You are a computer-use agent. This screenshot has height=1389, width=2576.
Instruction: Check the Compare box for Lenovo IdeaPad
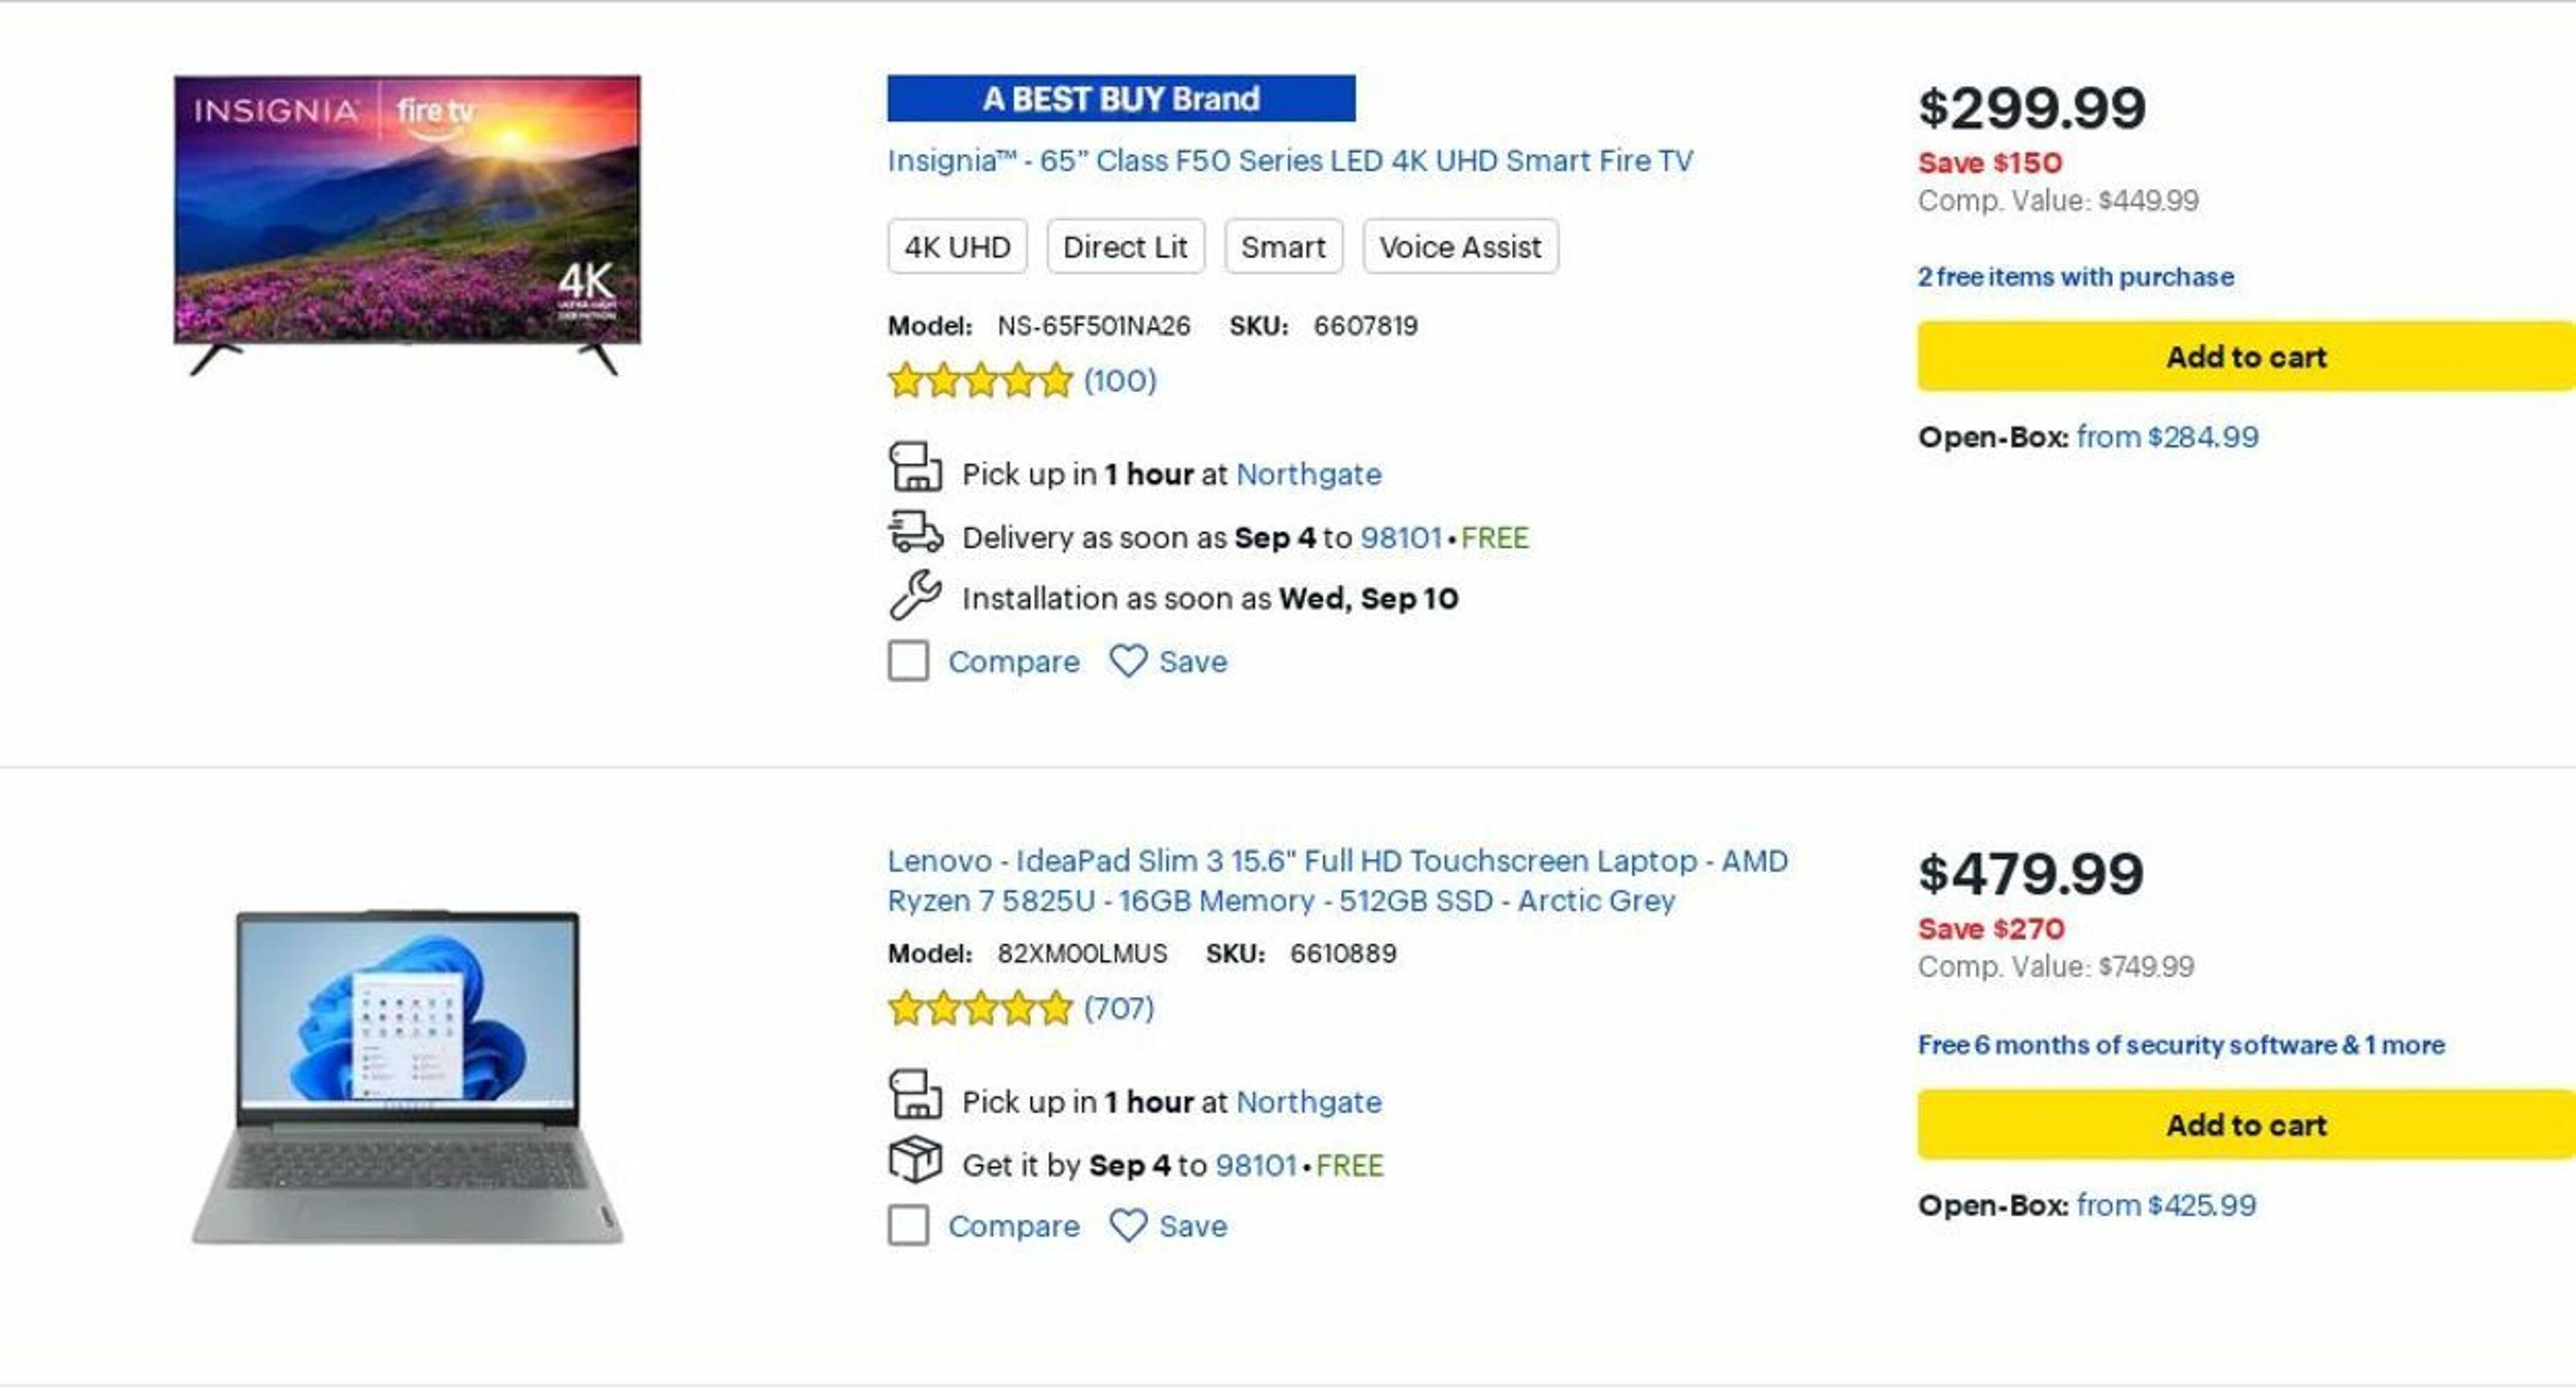[908, 1225]
